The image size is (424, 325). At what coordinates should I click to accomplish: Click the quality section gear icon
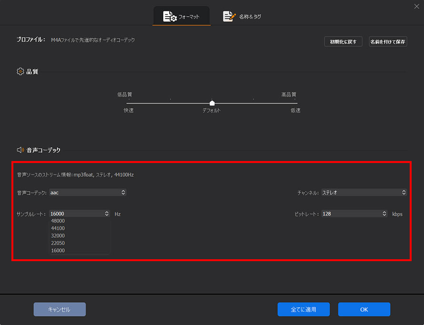pyautogui.click(x=20, y=71)
